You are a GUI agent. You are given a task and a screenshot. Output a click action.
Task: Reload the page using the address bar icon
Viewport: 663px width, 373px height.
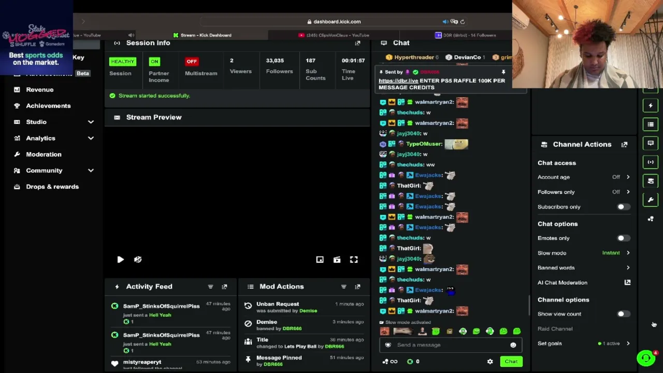(463, 22)
